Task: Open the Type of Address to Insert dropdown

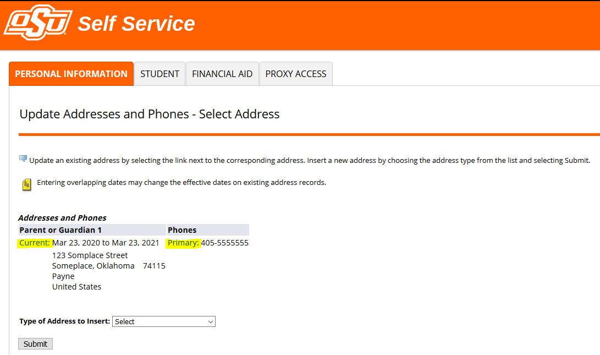Action: click(163, 321)
